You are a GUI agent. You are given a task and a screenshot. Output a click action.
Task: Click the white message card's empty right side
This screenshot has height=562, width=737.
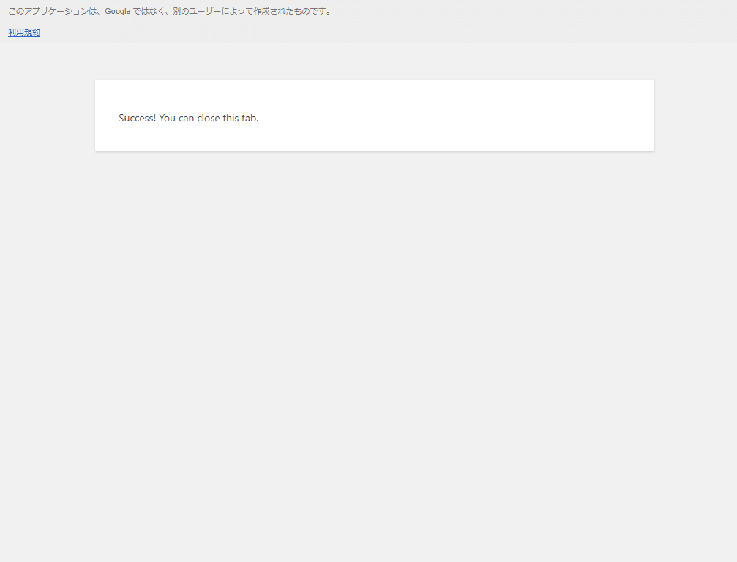(x=512, y=117)
